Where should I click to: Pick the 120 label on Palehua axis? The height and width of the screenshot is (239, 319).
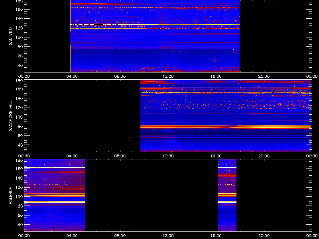pos(18,187)
